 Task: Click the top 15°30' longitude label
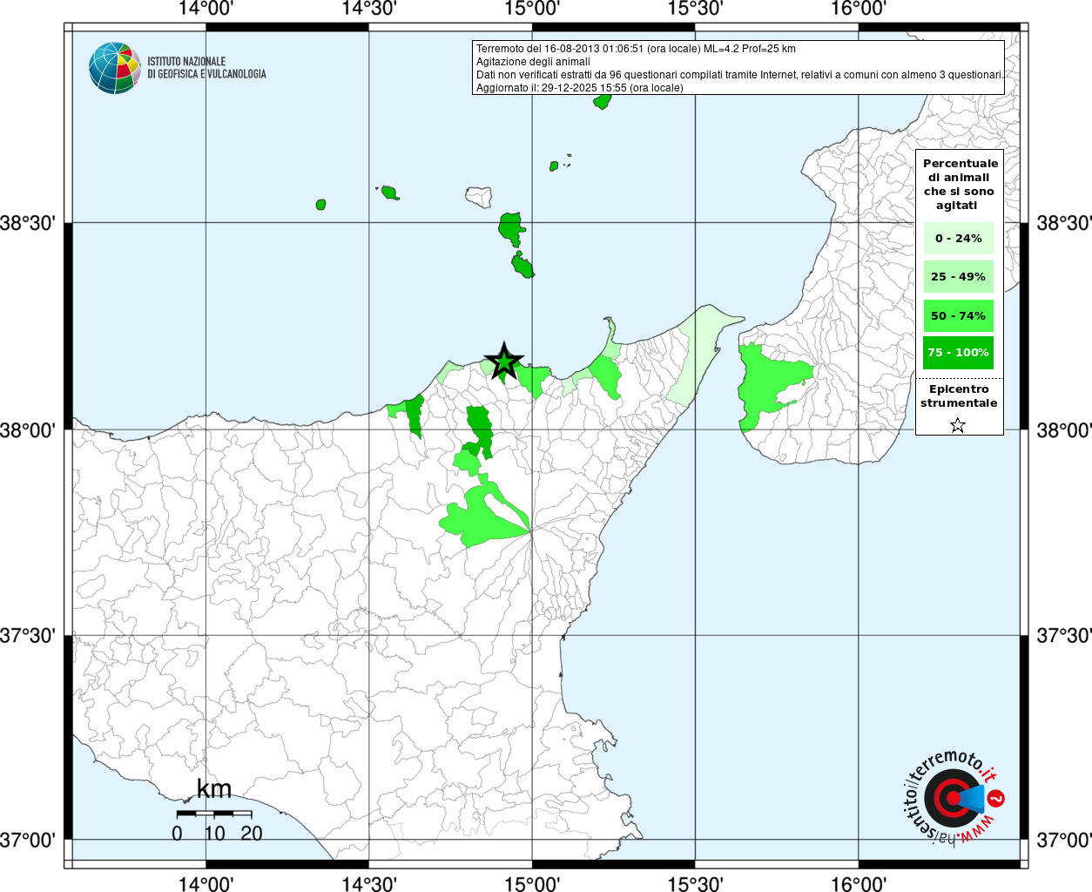pos(695,9)
